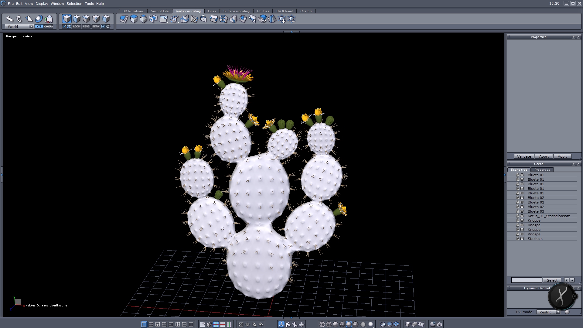Click the RING selection mode button
This screenshot has width=583, height=328.
pos(86,26)
